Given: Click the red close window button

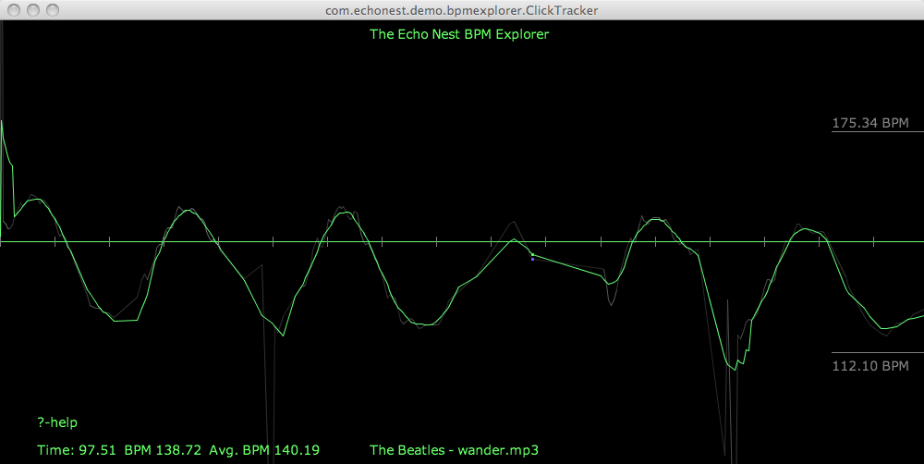Looking at the screenshot, I should (x=14, y=9).
